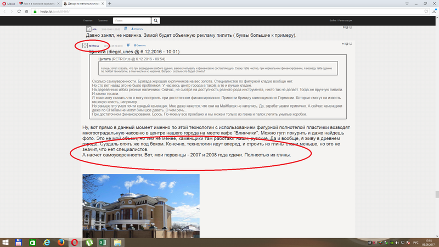Upvote RETROrus's comment

click(x=347, y=44)
